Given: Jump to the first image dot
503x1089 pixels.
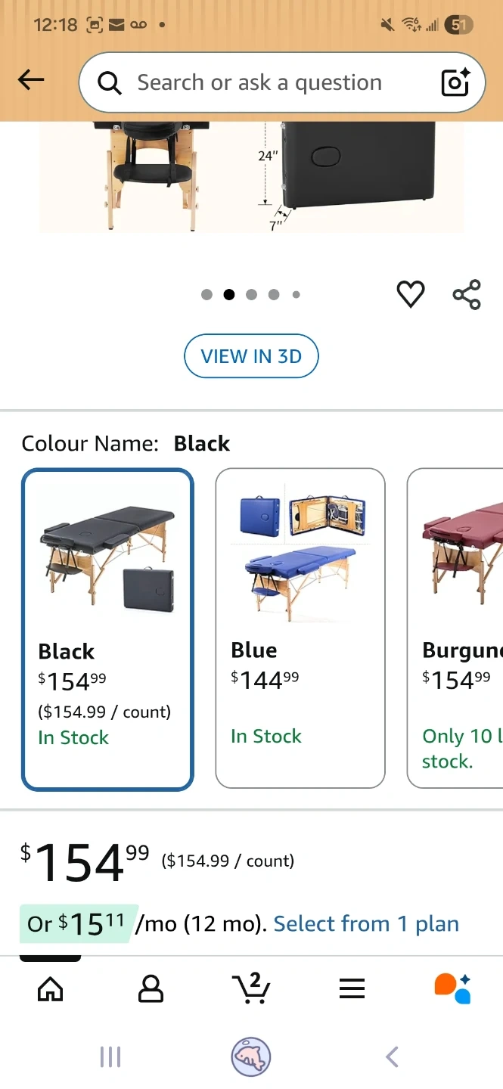Looking at the screenshot, I should tap(207, 295).
